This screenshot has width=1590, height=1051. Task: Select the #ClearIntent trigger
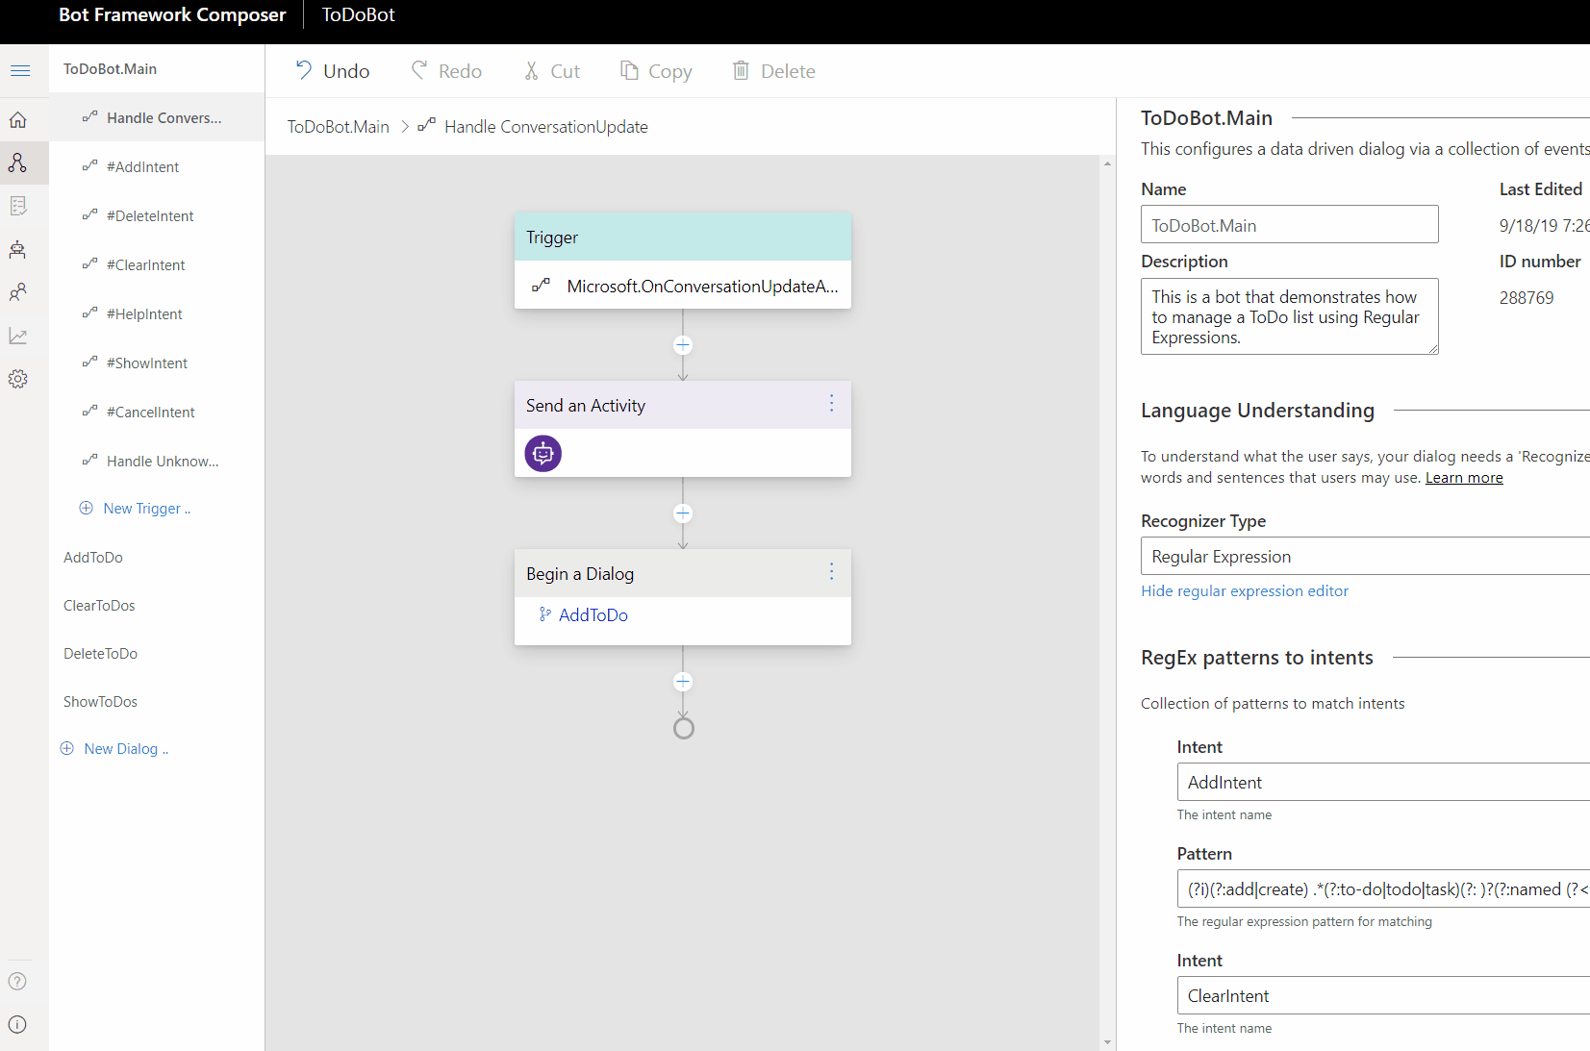[157, 264]
